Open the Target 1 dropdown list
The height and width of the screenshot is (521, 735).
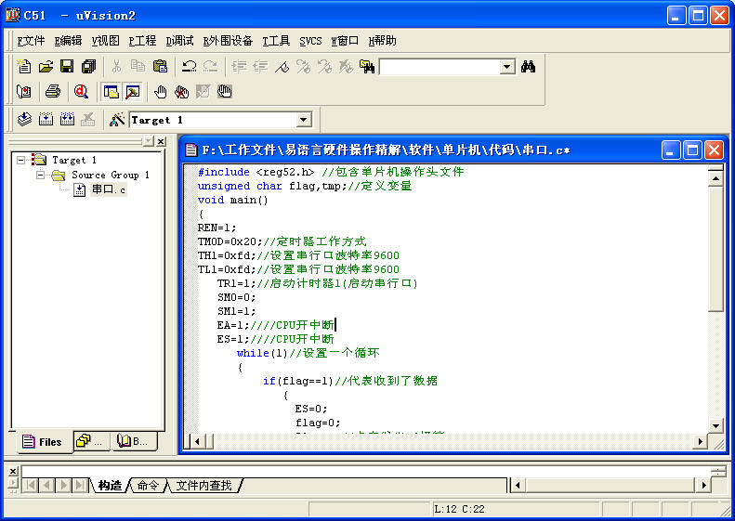click(303, 120)
